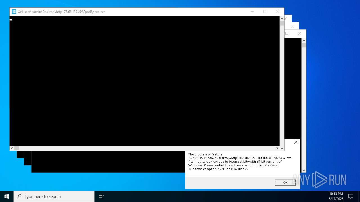The height and width of the screenshot is (202, 360).
Task: Click the rearmost console window scroll down arrow
Action: click(304, 170)
